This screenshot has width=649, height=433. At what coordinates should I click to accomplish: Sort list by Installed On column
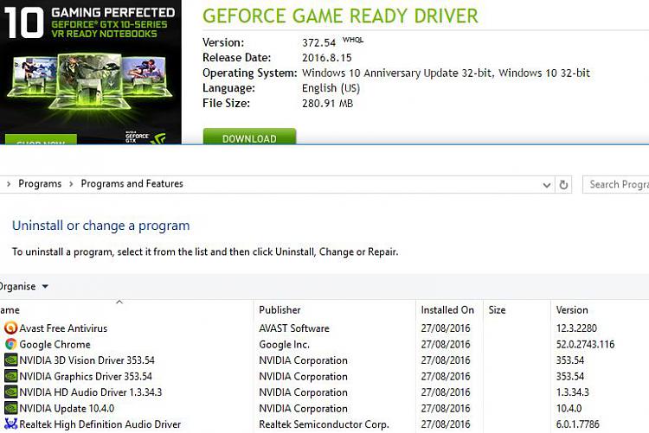coord(449,309)
